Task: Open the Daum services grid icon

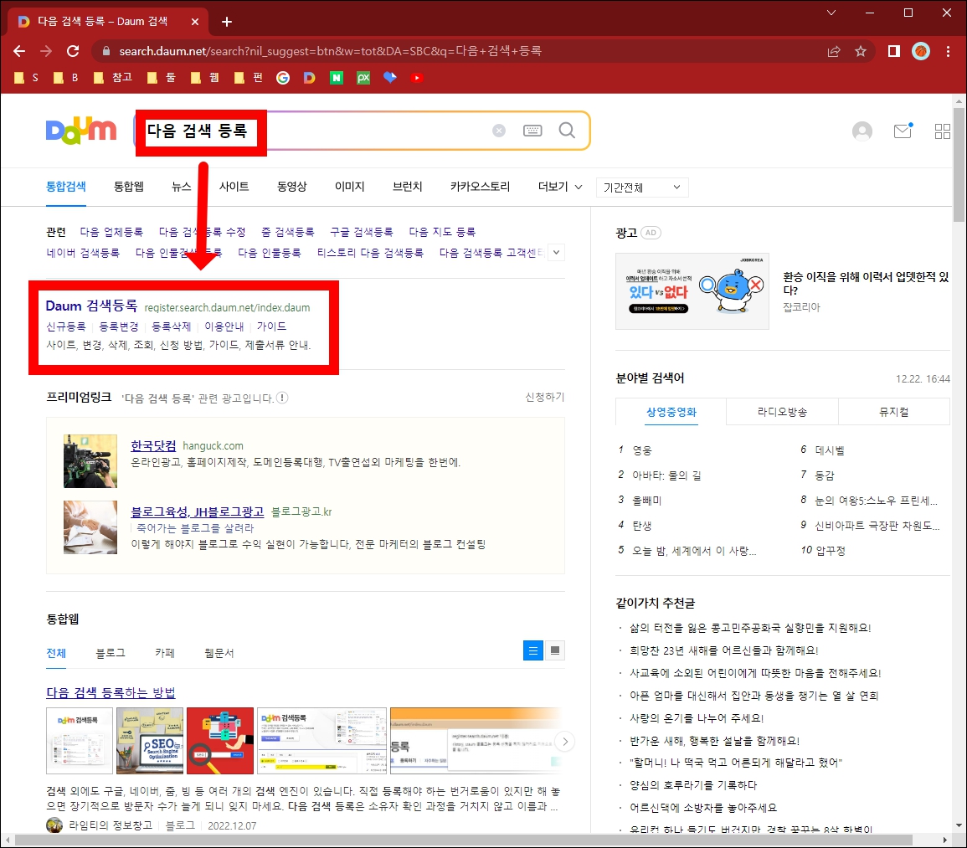Action: tap(943, 131)
